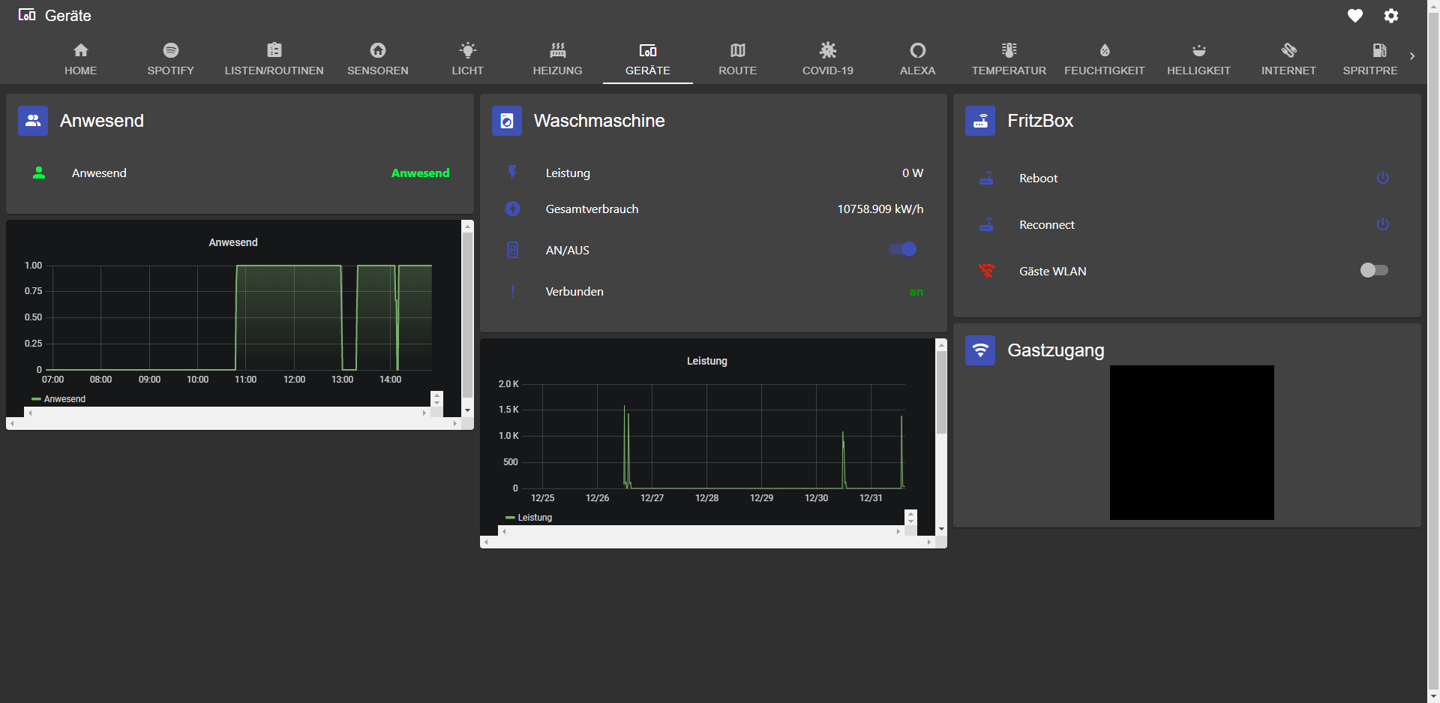This screenshot has width=1440, height=703.
Task: Click the FritzBox card title
Action: [x=1040, y=121]
